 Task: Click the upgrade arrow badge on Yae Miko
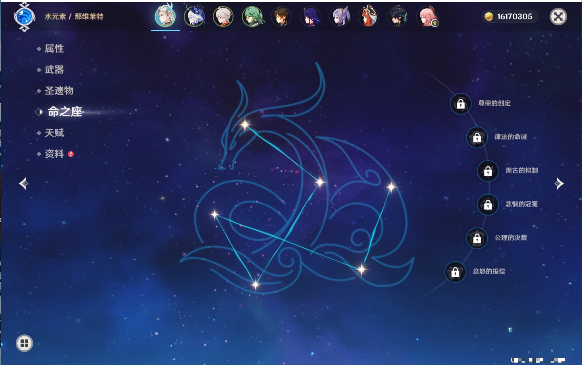[435, 23]
